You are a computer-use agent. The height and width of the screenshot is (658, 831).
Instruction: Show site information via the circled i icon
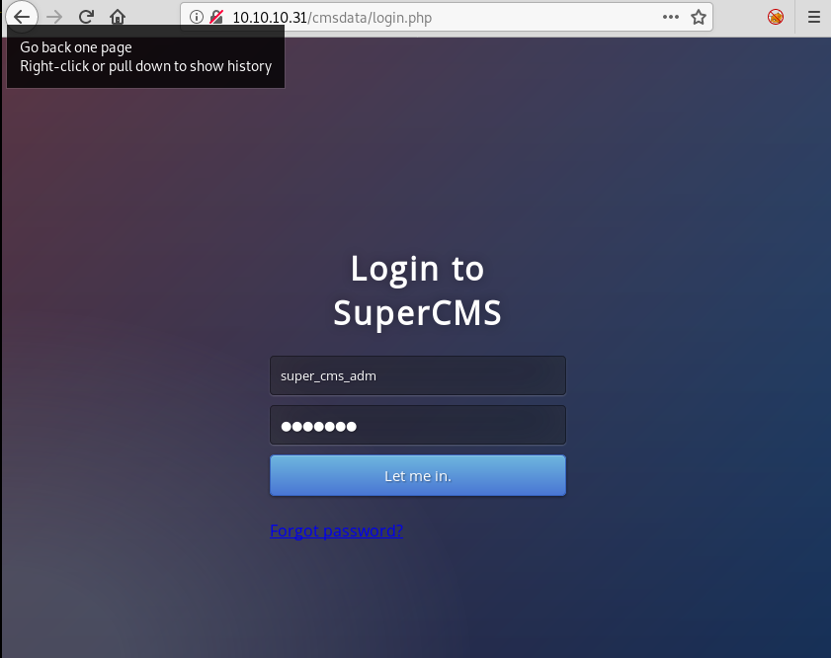pyautogui.click(x=196, y=17)
